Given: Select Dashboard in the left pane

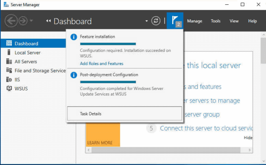Looking at the screenshot, I should [x=33, y=43].
